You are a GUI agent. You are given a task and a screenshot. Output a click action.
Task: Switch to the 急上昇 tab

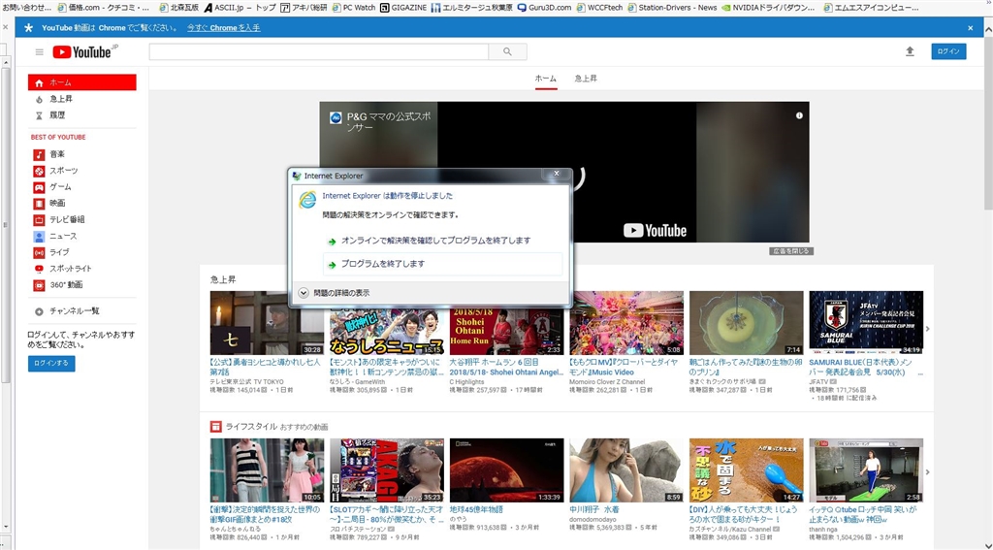[x=587, y=78]
